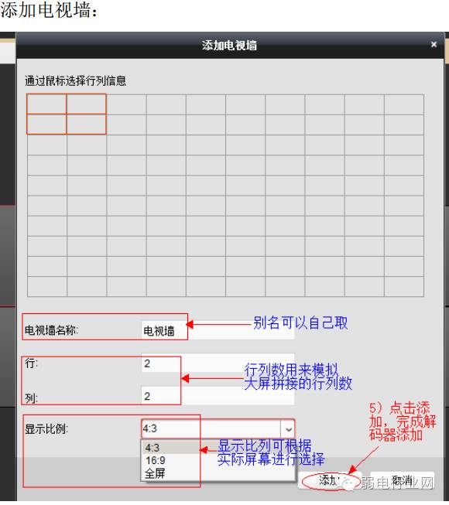The width and height of the screenshot is (449, 505).
Task: Click the bottom-right corner grid cell
Action: (x=404, y=287)
